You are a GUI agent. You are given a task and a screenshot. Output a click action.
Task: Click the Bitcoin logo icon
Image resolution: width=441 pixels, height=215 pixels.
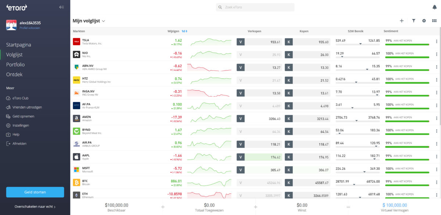coord(76,182)
